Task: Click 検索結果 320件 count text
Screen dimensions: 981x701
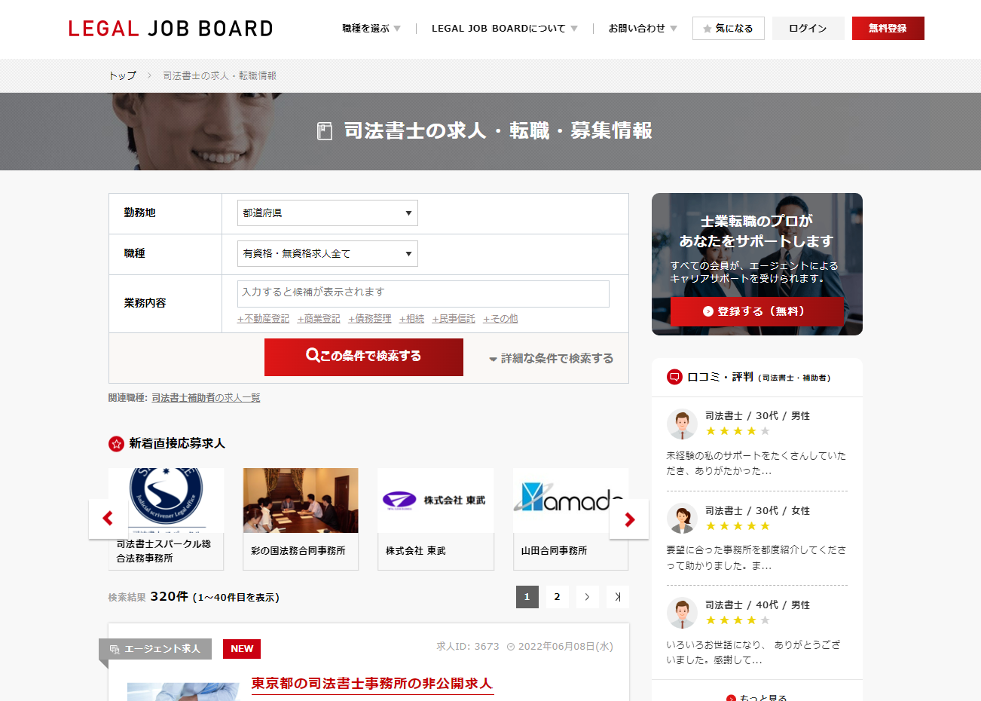Action: (x=194, y=597)
